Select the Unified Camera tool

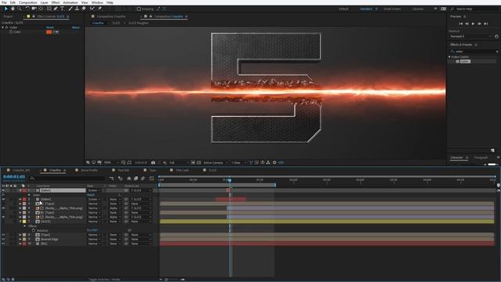pos(34,9)
